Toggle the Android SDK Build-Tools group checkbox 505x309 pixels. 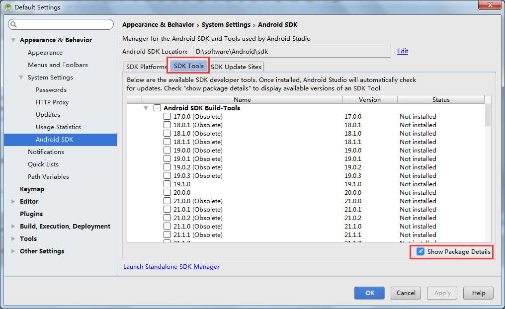click(157, 108)
